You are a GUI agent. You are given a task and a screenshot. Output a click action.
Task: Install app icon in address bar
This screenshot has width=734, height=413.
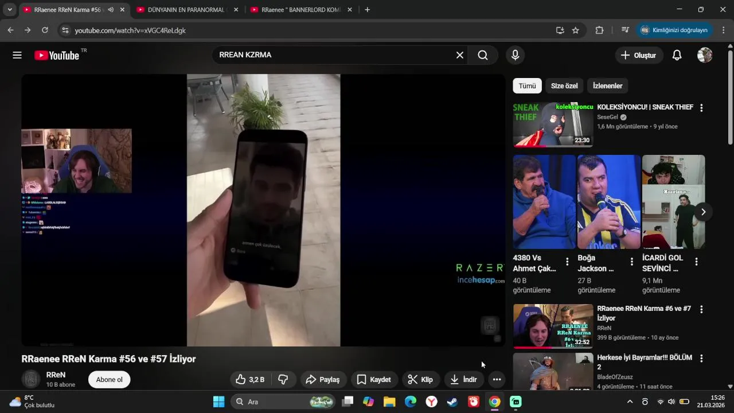[x=560, y=30]
